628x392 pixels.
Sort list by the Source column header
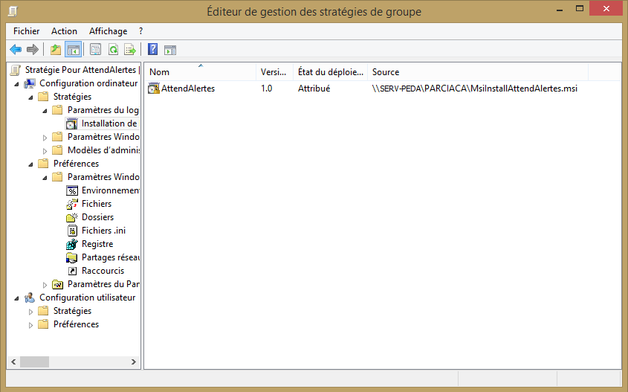tap(476, 72)
